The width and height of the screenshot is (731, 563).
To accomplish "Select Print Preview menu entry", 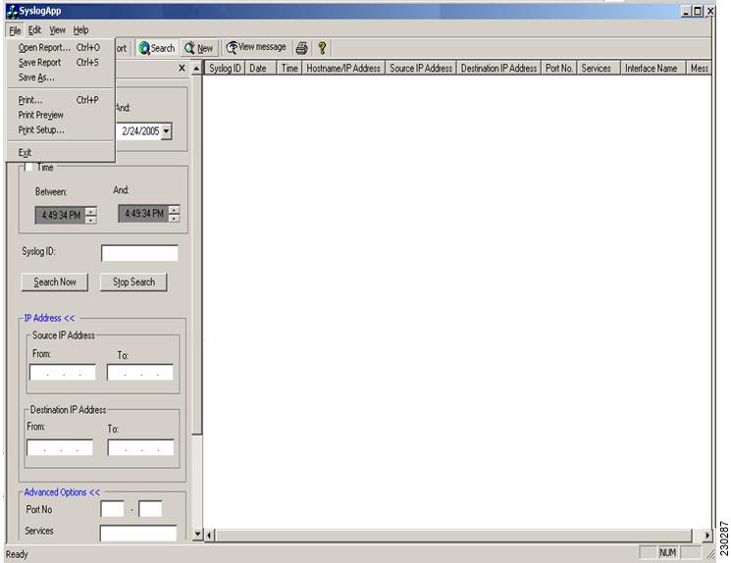I will coord(61,115).
